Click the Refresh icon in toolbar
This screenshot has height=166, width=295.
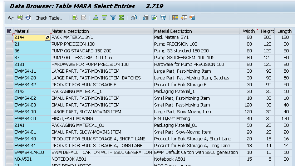(x=28, y=18)
